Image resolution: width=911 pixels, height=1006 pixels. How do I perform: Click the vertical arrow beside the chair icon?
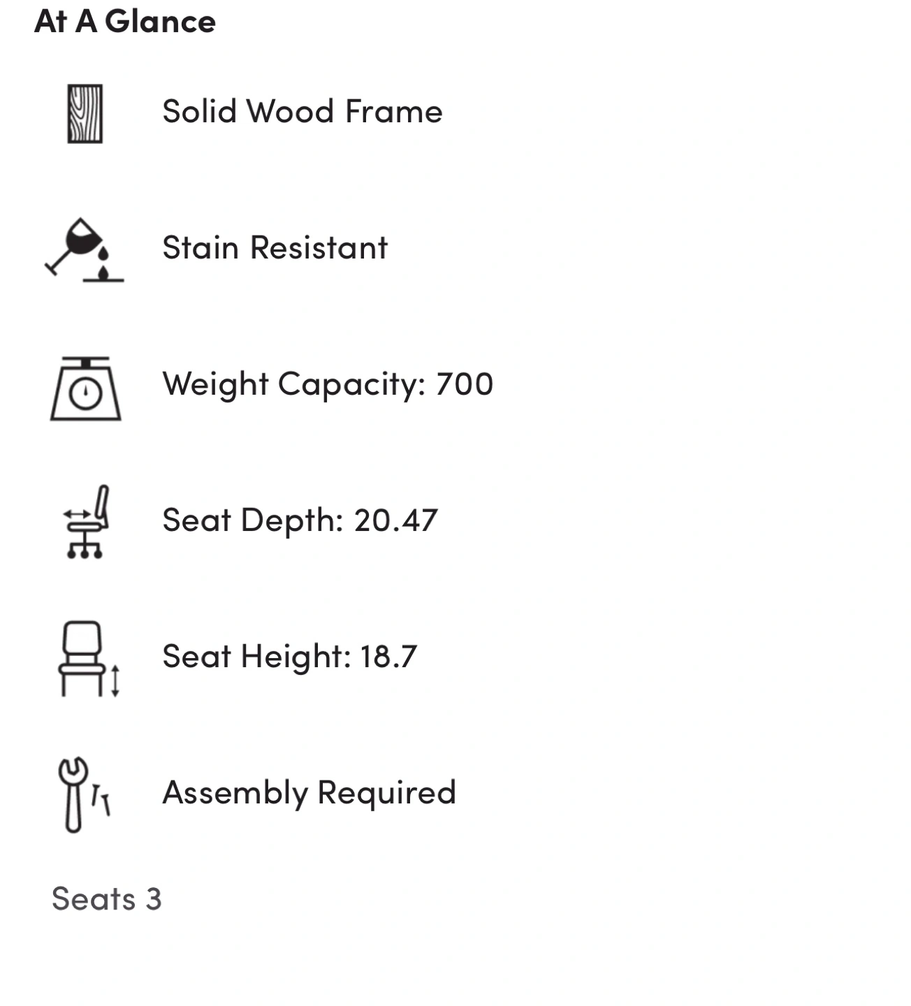pyautogui.click(x=115, y=681)
